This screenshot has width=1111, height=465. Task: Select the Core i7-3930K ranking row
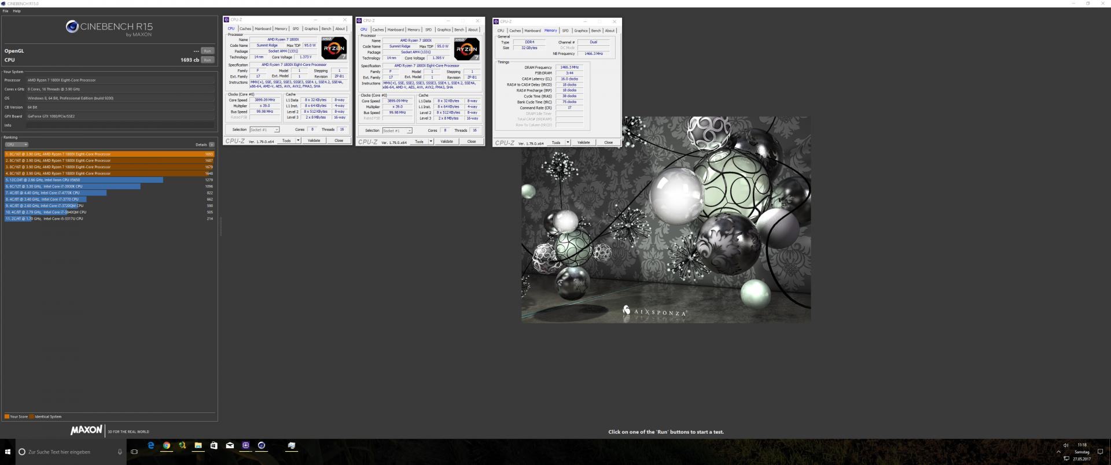click(109, 186)
